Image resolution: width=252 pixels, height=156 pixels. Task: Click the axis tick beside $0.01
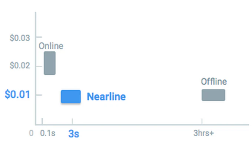coord(39,95)
